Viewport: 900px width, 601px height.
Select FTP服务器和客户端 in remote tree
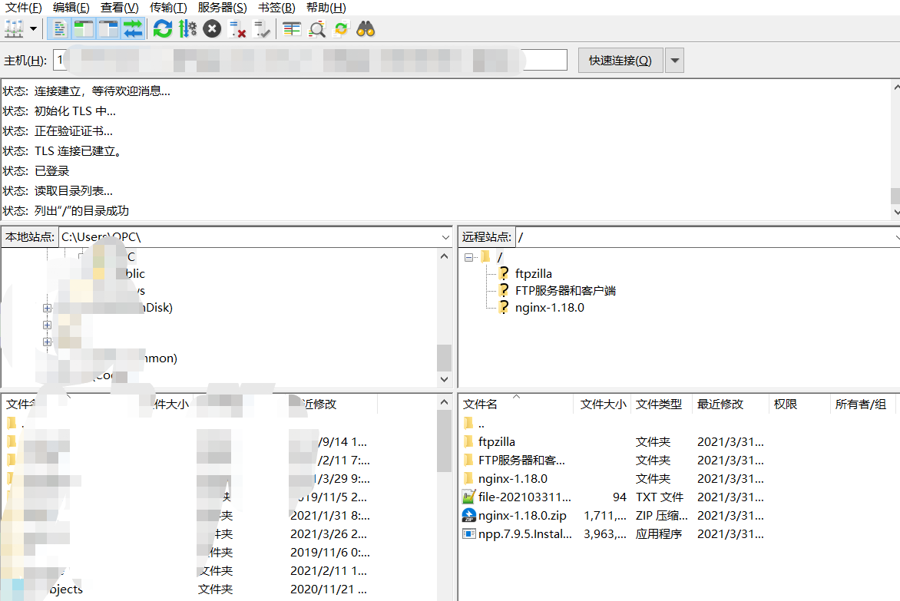pyautogui.click(x=565, y=290)
